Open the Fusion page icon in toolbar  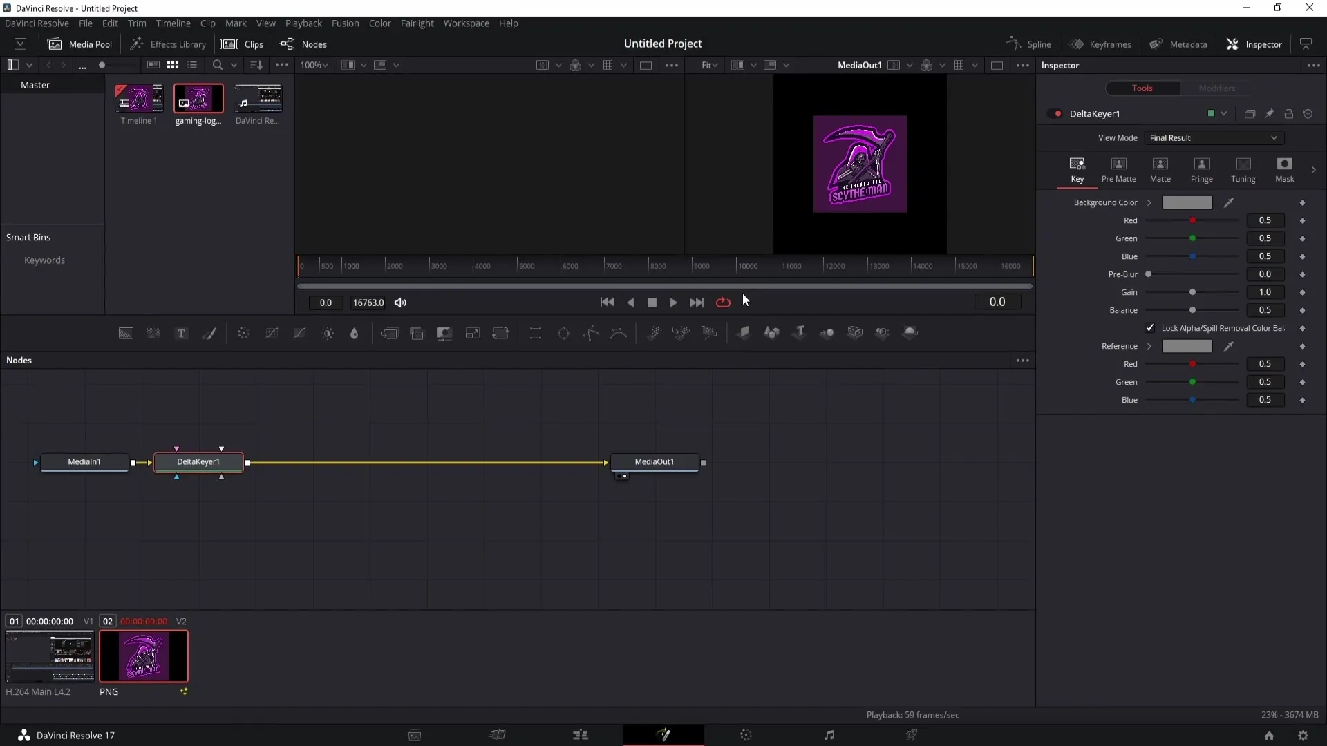point(664,735)
